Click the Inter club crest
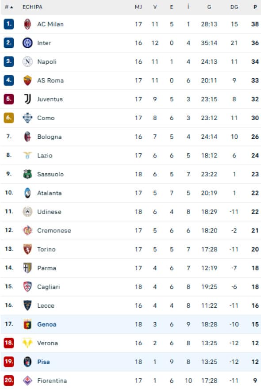Image resolution: width=261 pixels, height=389 pixels. point(28,43)
